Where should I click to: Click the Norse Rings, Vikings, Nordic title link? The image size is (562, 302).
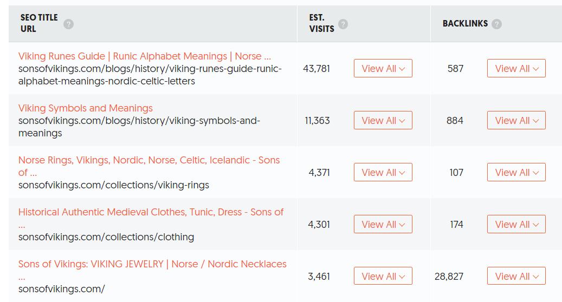point(148,160)
